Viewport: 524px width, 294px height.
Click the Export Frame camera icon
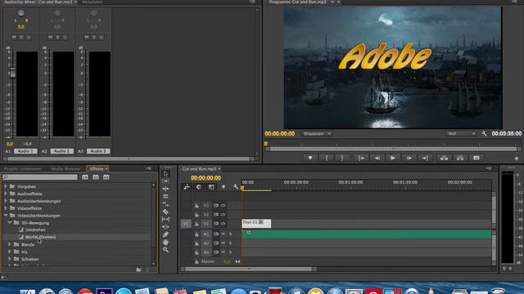point(477,158)
